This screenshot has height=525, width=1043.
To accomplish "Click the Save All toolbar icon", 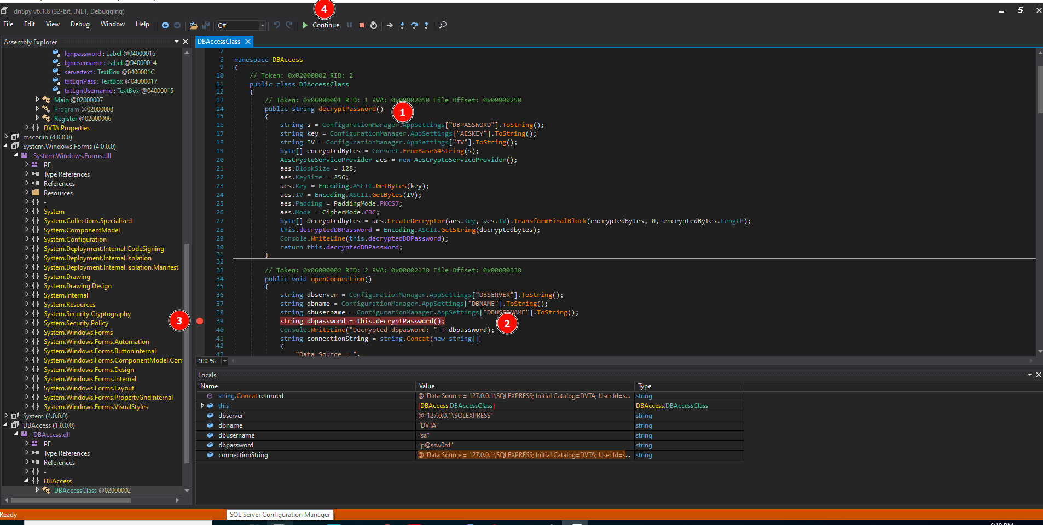I will click(206, 25).
